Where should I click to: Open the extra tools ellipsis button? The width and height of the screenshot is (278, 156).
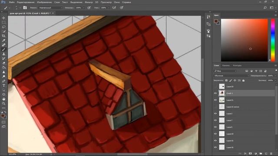point(3,108)
